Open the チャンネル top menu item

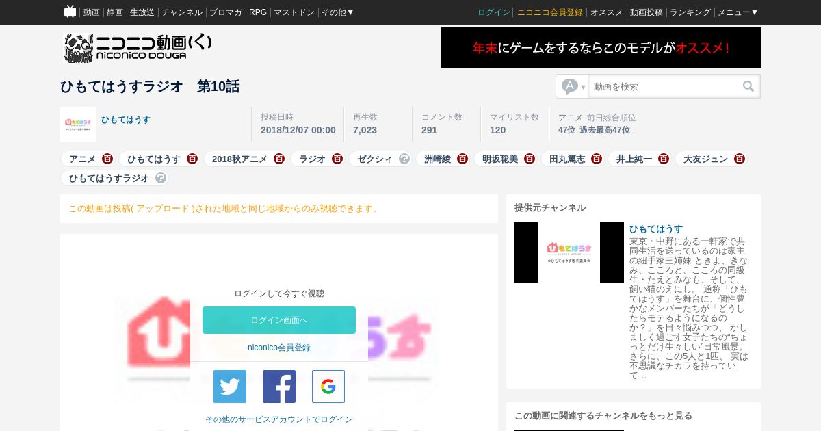tap(182, 12)
